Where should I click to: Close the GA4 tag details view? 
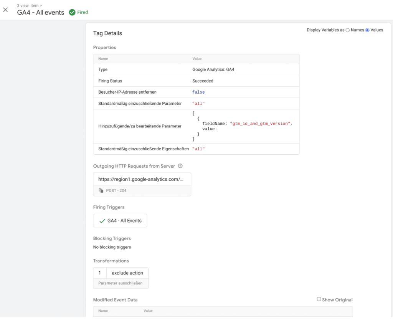pyautogui.click(x=5, y=10)
